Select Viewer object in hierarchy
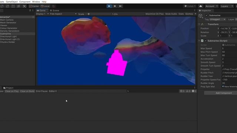The width and height of the screenshot is (237, 133). [3, 25]
